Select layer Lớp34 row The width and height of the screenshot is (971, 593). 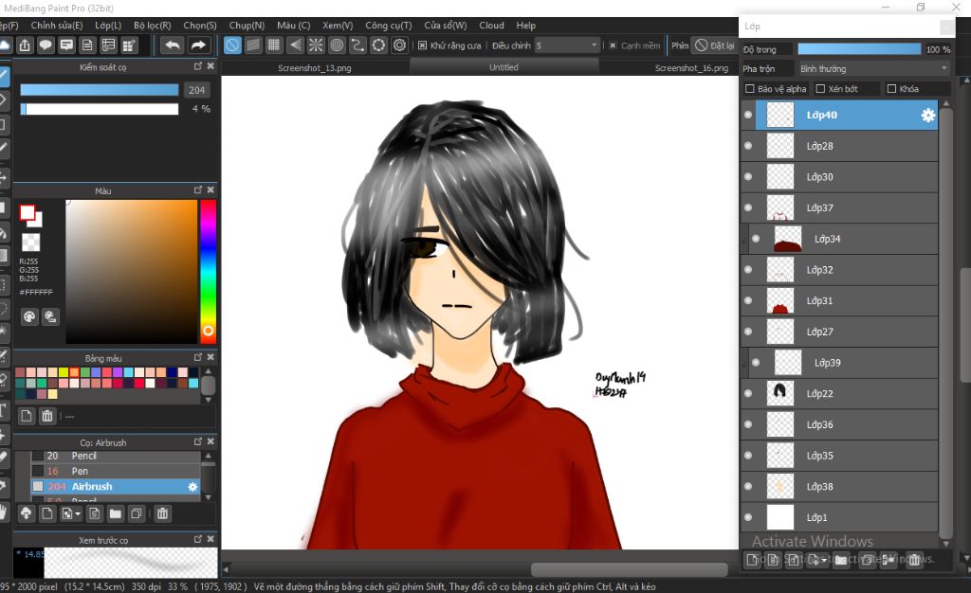pos(843,239)
